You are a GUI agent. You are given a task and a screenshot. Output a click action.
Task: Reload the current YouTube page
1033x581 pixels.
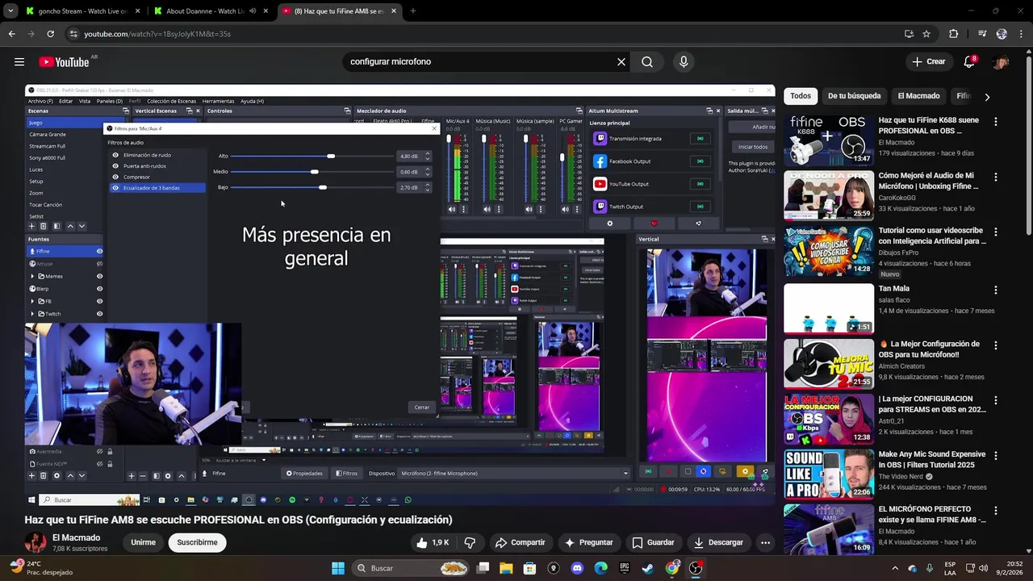(x=50, y=34)
